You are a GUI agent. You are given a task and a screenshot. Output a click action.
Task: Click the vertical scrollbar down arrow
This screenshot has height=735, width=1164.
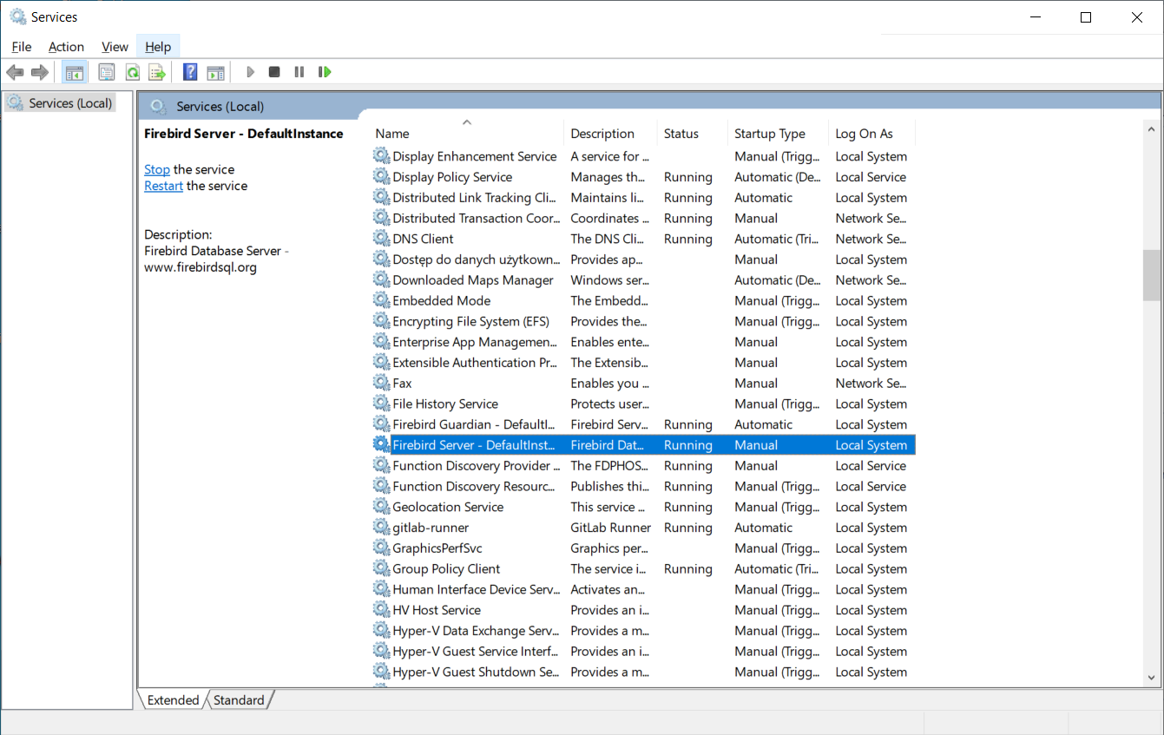coord(1152,677)
